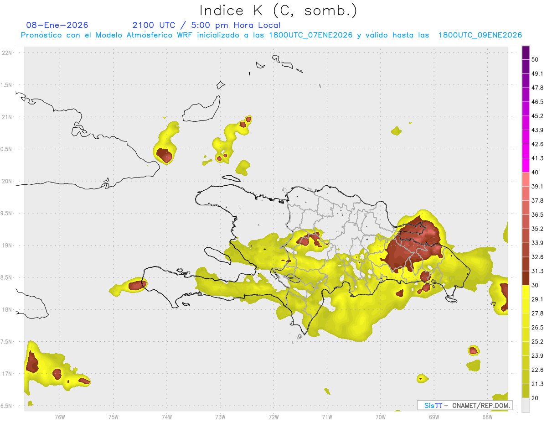Click the legend value "40"
Image resolution: width=547 pixels, height=423 pixels.
(535, 172)
